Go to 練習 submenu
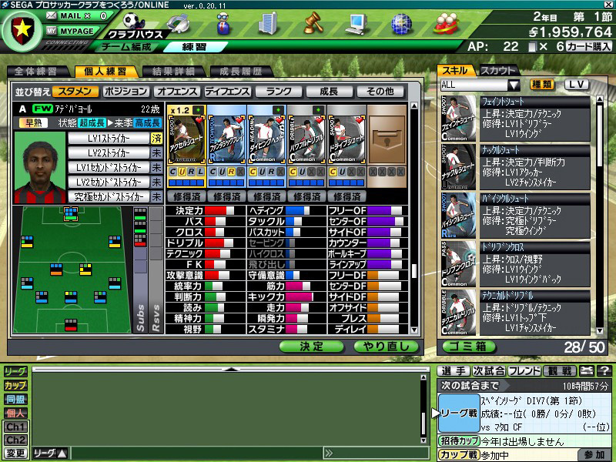This screenshot has width=616, height=462. click(195, 47)
